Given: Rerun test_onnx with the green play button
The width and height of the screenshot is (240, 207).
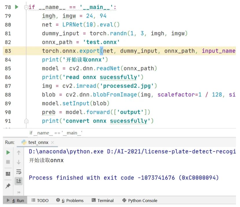Looking at the screenshot, I should click(x=8, y=152).
